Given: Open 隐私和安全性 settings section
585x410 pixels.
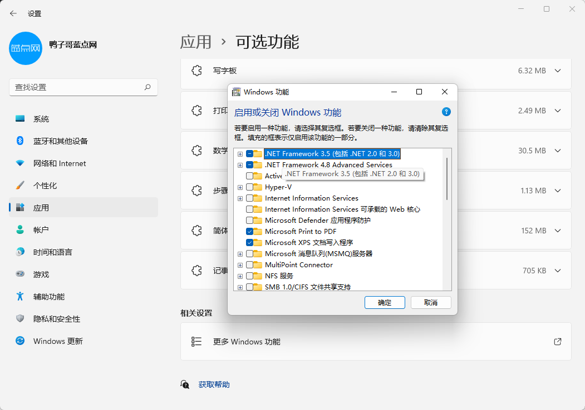Looking at the screenshot, I should click(57, 319).
